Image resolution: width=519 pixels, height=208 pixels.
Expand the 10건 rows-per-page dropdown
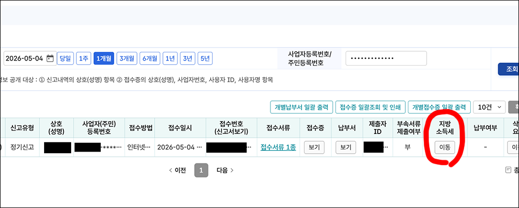(489, 107)
